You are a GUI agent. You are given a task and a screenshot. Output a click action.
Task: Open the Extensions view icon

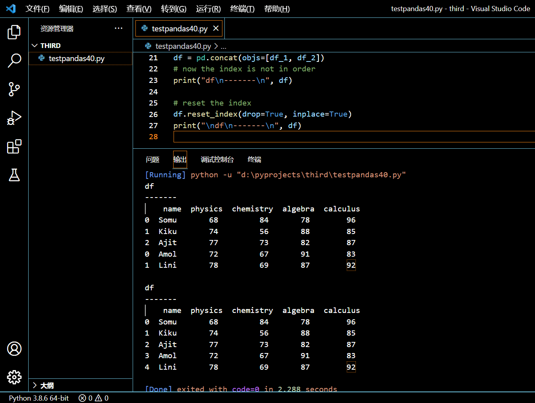[x=14, y=146]
